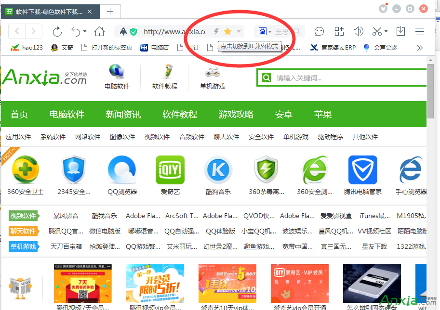Expand the bookmarks bar overflow chevron
The height and width of the screenshot is (310, 440).
coord(420,48)
